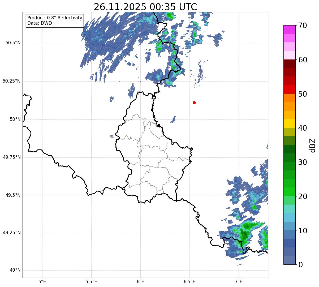
Task: Click the title '26.11.2025 00:35 UTC'
Action: 145,7
